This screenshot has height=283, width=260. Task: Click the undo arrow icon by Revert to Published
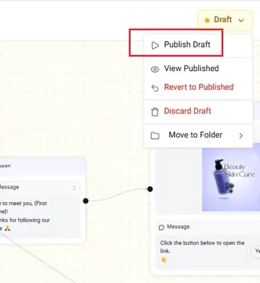[155, 88]
